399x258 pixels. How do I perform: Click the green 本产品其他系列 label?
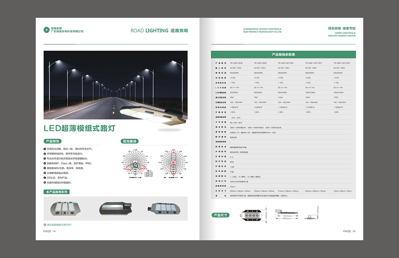(x=56, y=192)
